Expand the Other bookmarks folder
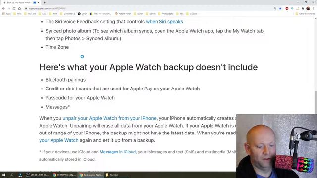Image resolution: width=317 pixels, height=178 pixels. coord(305,14)
